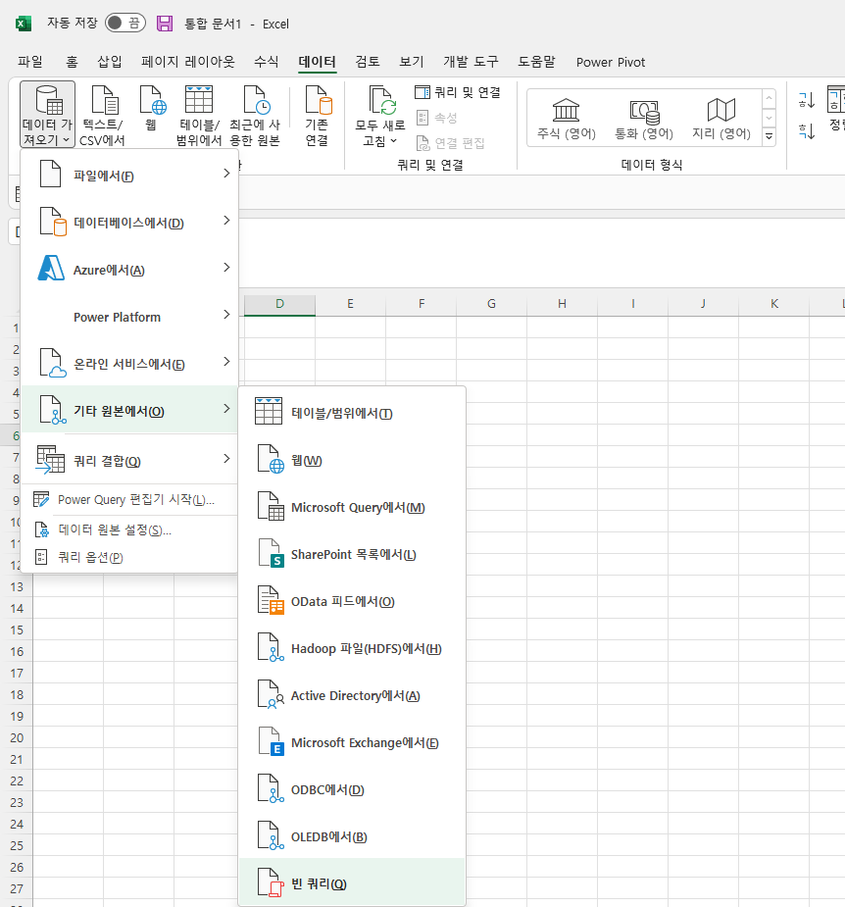Expand the 데이터베이스에서 submenu
The height and width of the screenshot is (907, 845).
tap(129, 221)
